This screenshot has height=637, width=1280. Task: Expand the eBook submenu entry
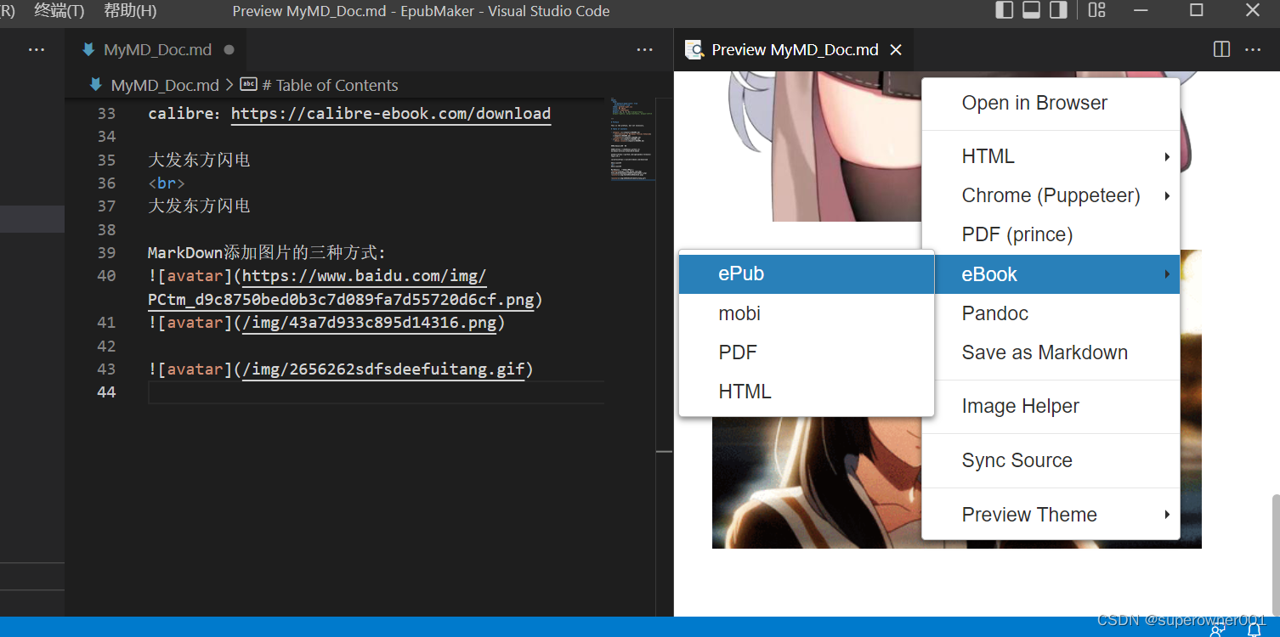tap(1051, 274)
